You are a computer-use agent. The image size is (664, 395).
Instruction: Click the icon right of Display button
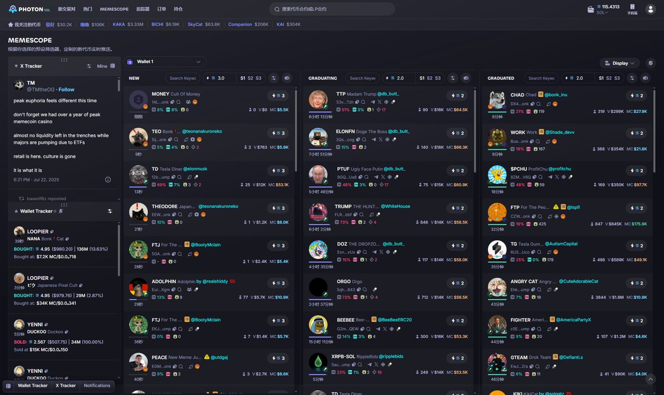(651, 63)
